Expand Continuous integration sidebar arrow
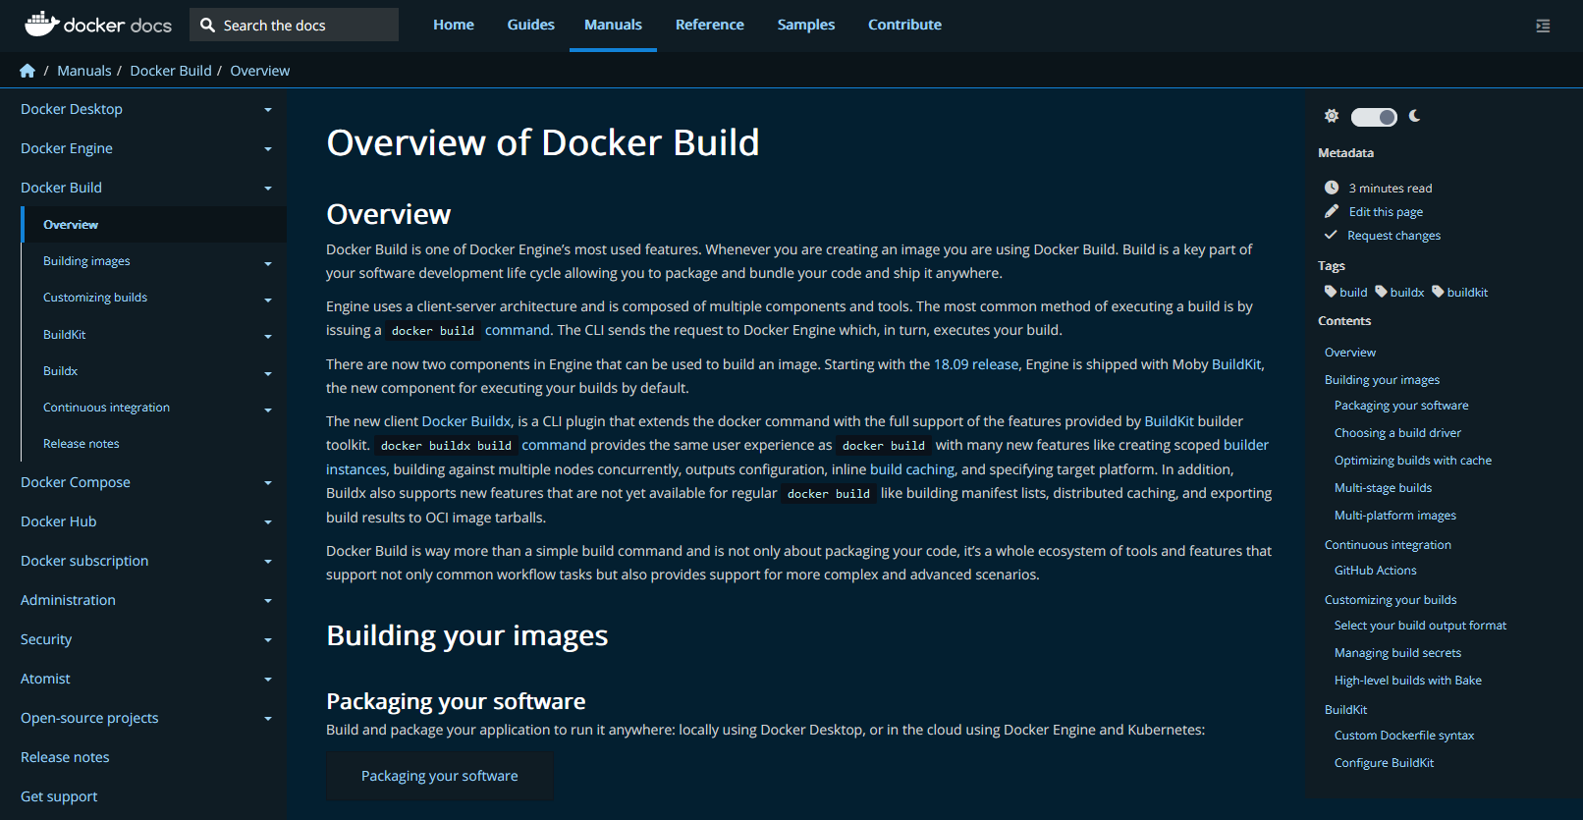This screenshot has height=820, width=1583. [x=267, y=410]
